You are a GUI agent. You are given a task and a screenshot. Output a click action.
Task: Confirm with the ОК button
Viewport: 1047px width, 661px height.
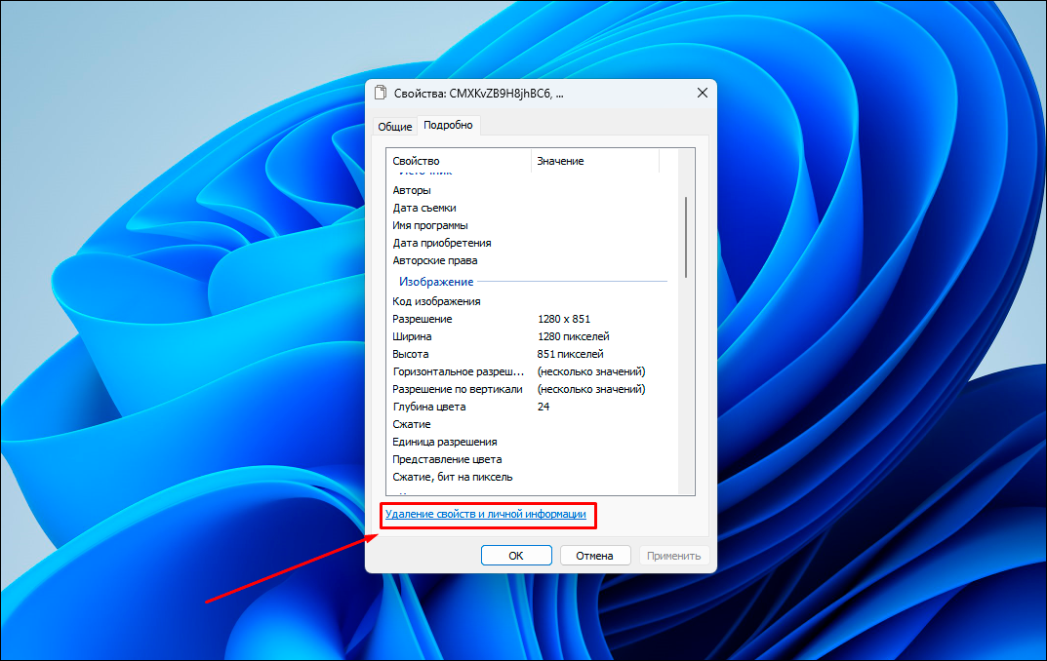(x=516, y=556)
